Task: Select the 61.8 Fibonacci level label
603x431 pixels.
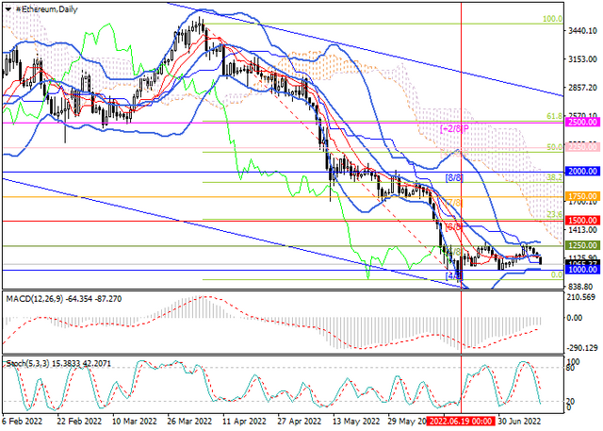Action: pyautogui.click(x=555, y=116)
